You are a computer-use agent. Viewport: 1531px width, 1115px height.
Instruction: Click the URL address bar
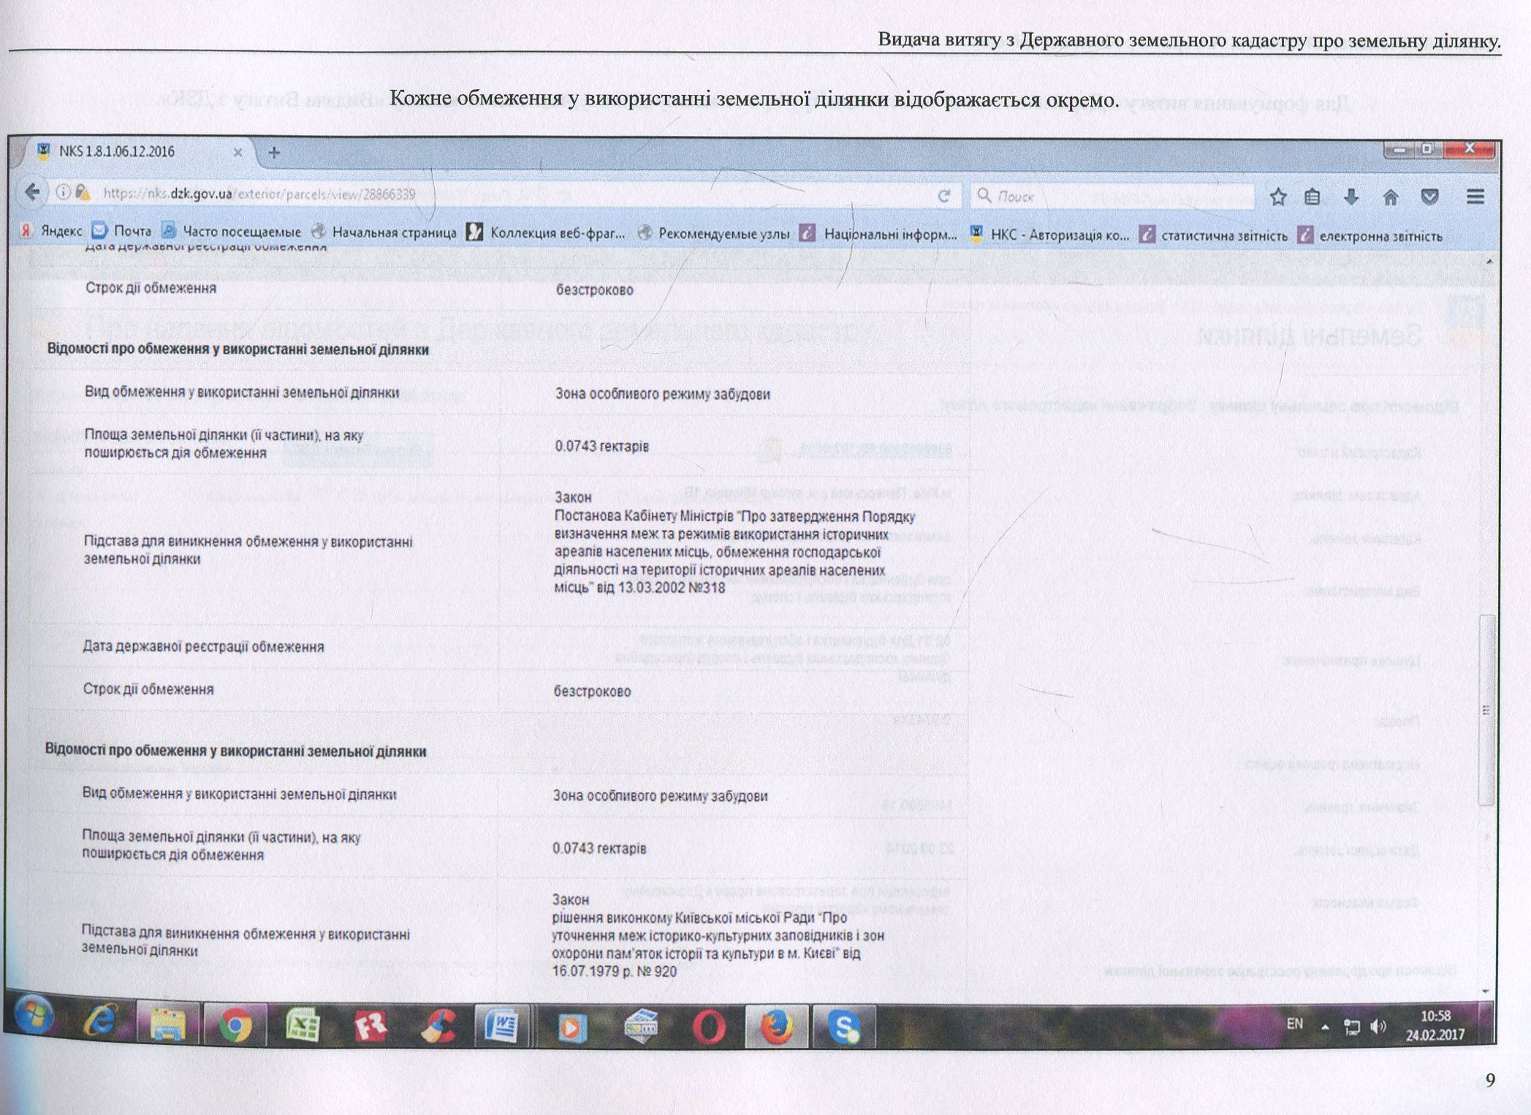[504, 194]
